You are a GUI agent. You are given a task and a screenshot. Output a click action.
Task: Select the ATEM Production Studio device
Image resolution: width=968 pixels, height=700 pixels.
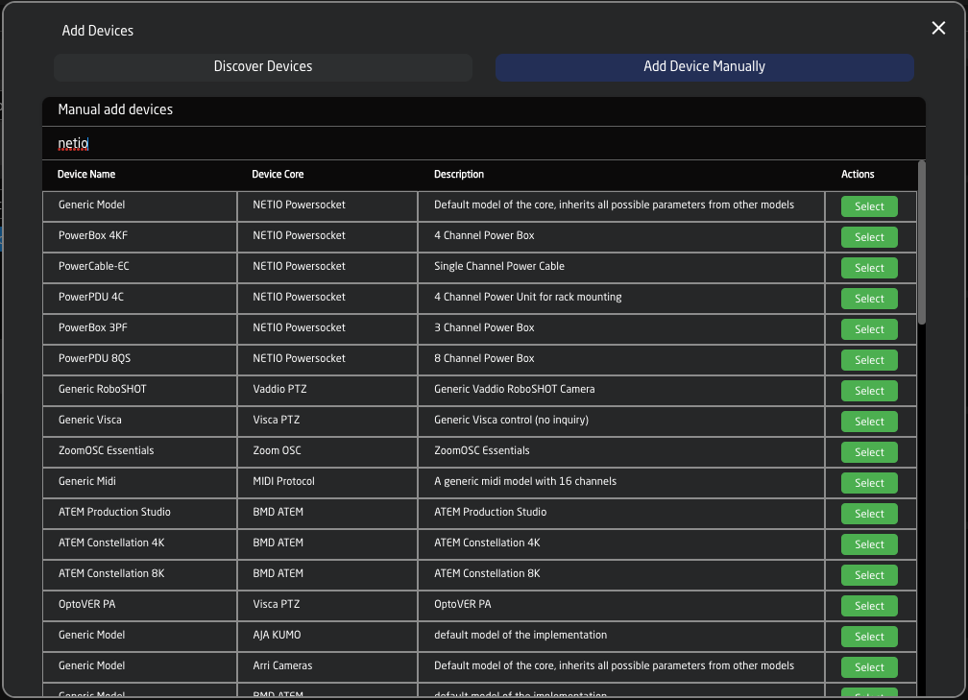[x=869, y=514]
